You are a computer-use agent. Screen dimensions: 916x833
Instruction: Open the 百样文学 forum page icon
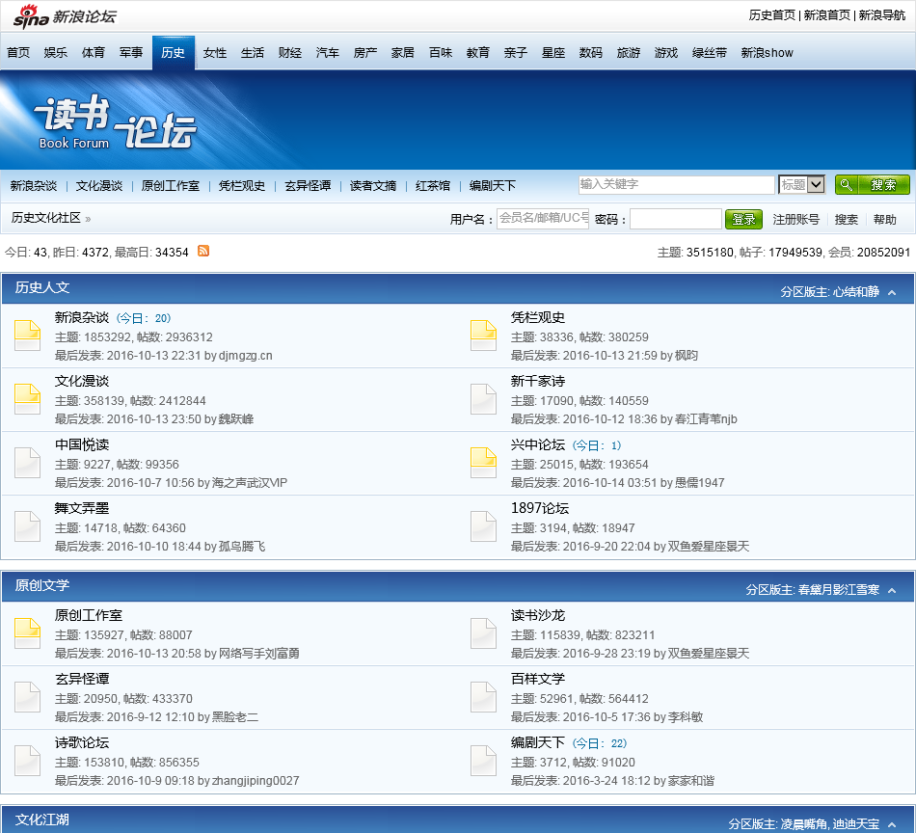pos(484,697)
